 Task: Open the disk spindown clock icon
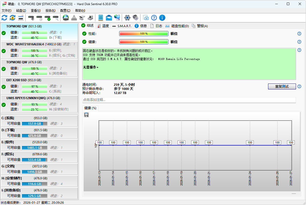click(39, 18)
